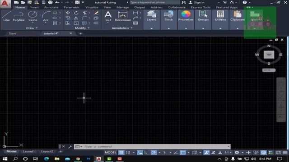Toggle annotation visibility in status bar
This screenshot has height=162, width=289.
tap(206, 153)
